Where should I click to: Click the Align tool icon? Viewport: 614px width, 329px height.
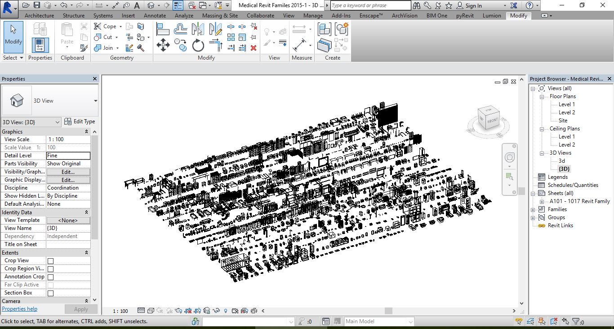tap(163, 30)
